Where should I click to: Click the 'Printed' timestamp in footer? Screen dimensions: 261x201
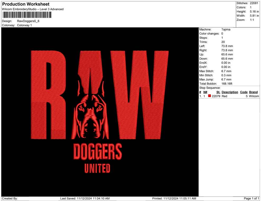[174, 199]
